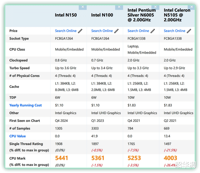Click the Intel Pentium Silver N6005 title
Screen dimensions: 200x173
pos(142,15)
